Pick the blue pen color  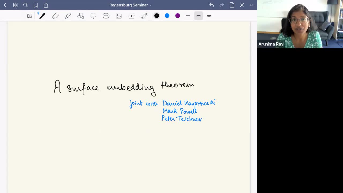[x=167, y=16]
